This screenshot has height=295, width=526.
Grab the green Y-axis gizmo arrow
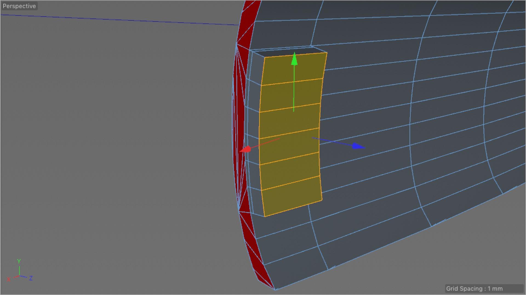294,59
